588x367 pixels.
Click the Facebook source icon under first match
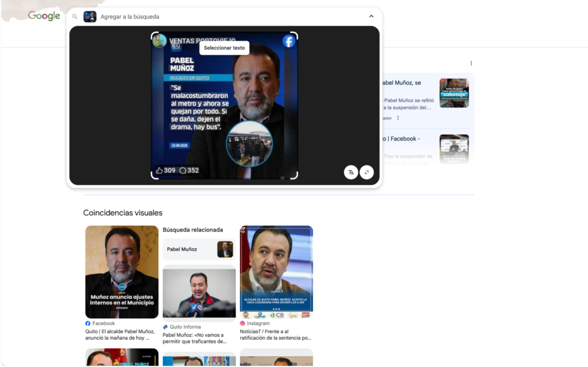point(88,323)
